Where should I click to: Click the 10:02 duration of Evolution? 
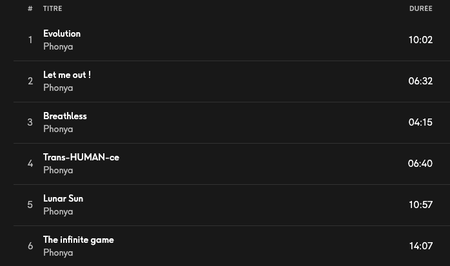[420, 40]
